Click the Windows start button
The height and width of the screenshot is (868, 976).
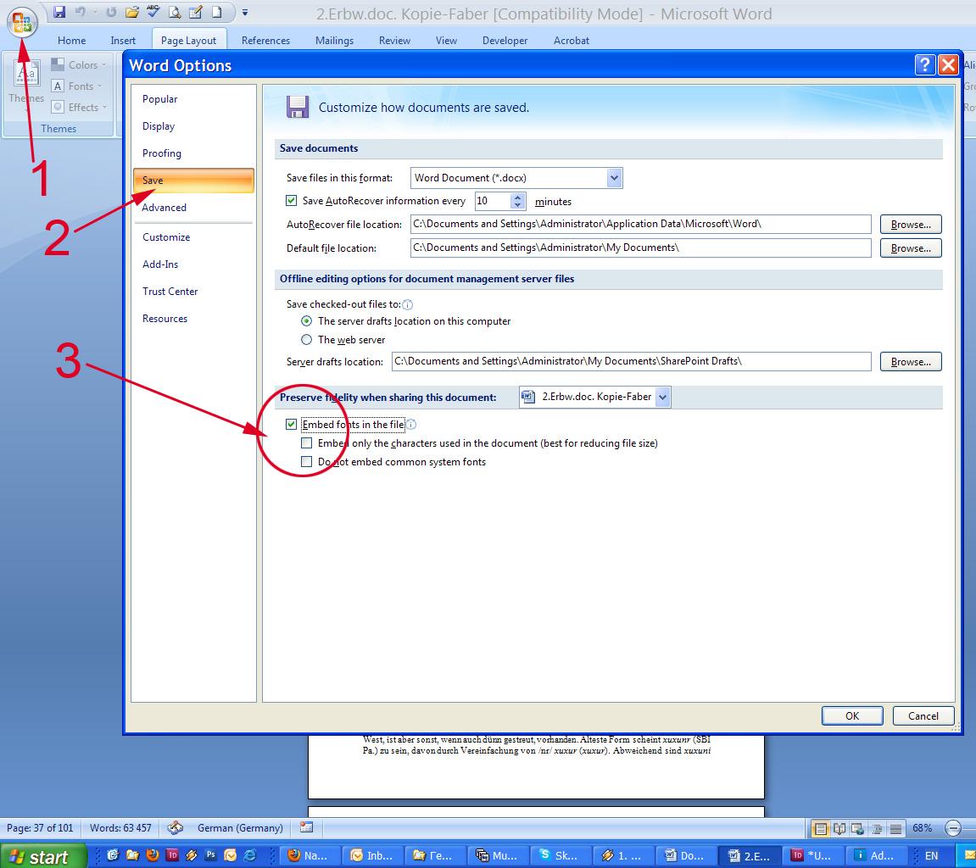42,856
